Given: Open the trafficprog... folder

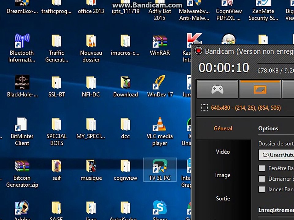Looking at the screenshot, I should pyautogui.click(x=56, y=7).
